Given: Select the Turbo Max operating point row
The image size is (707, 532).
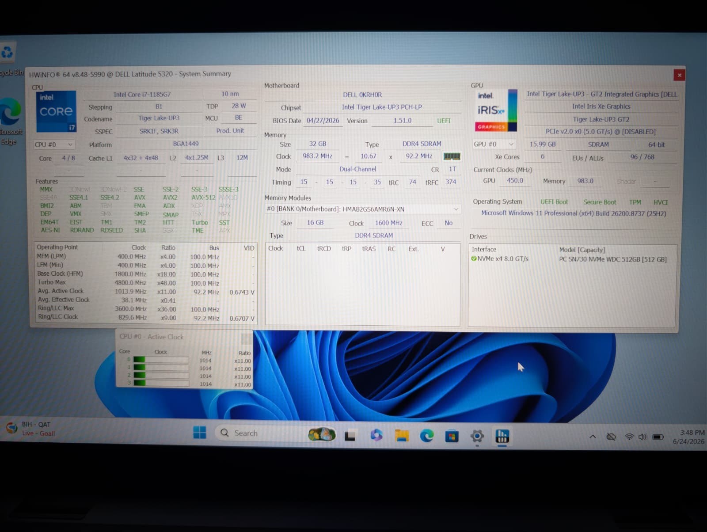Looking at the screenshot, I should point(146,282).
